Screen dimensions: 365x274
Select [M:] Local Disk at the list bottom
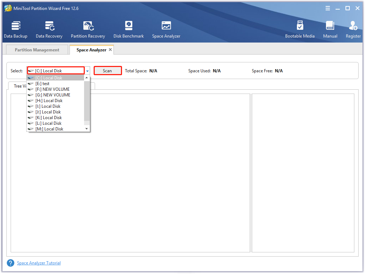click(49, 129)
